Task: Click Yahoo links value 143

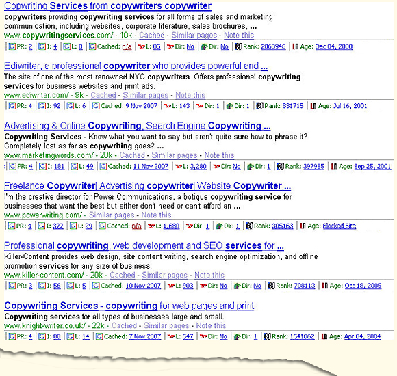Action: click(185, 106)
